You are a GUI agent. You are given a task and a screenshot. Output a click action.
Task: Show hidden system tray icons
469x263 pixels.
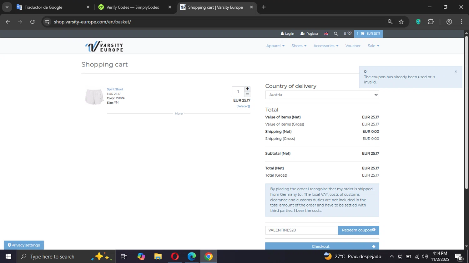[x=391, y=256]
